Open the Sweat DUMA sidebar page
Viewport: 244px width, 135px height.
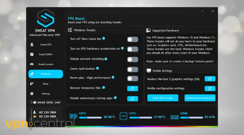click(46, 54)
